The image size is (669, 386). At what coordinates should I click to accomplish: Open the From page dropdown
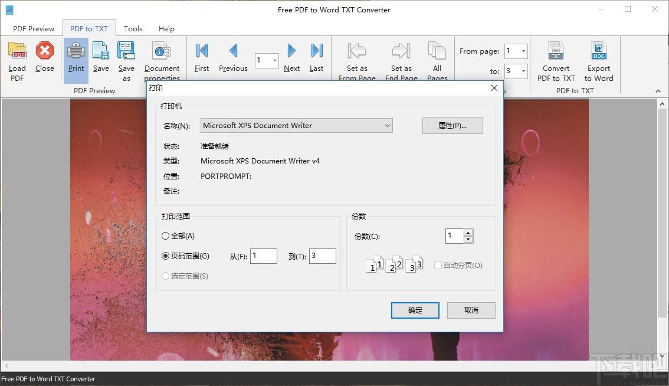pos(523,51)
